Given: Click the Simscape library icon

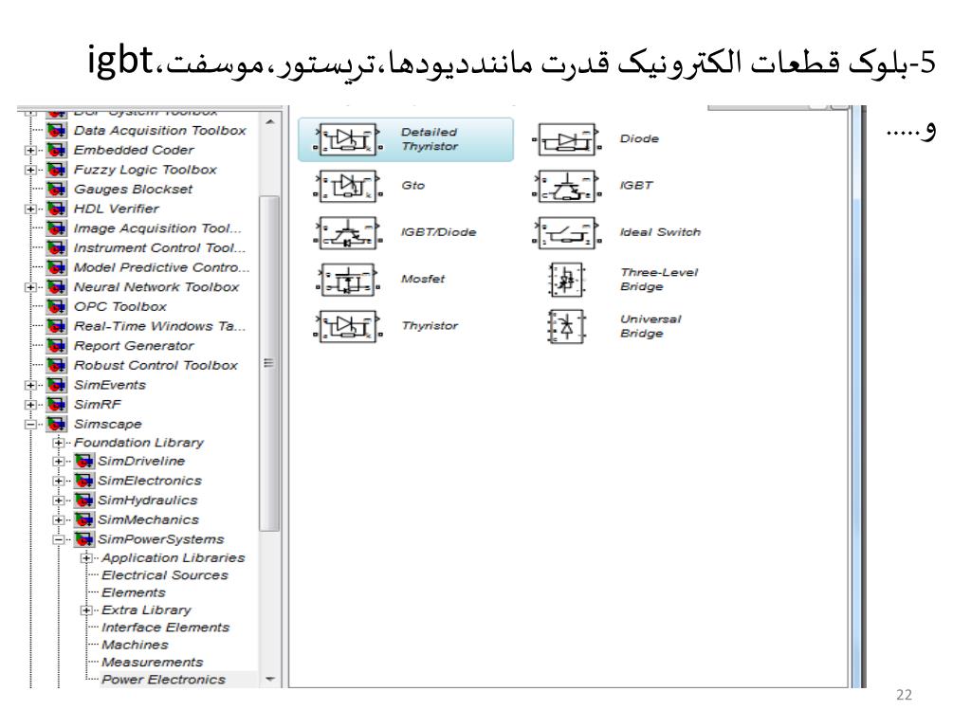Looking at the screenshot, I should pos(56,424).
